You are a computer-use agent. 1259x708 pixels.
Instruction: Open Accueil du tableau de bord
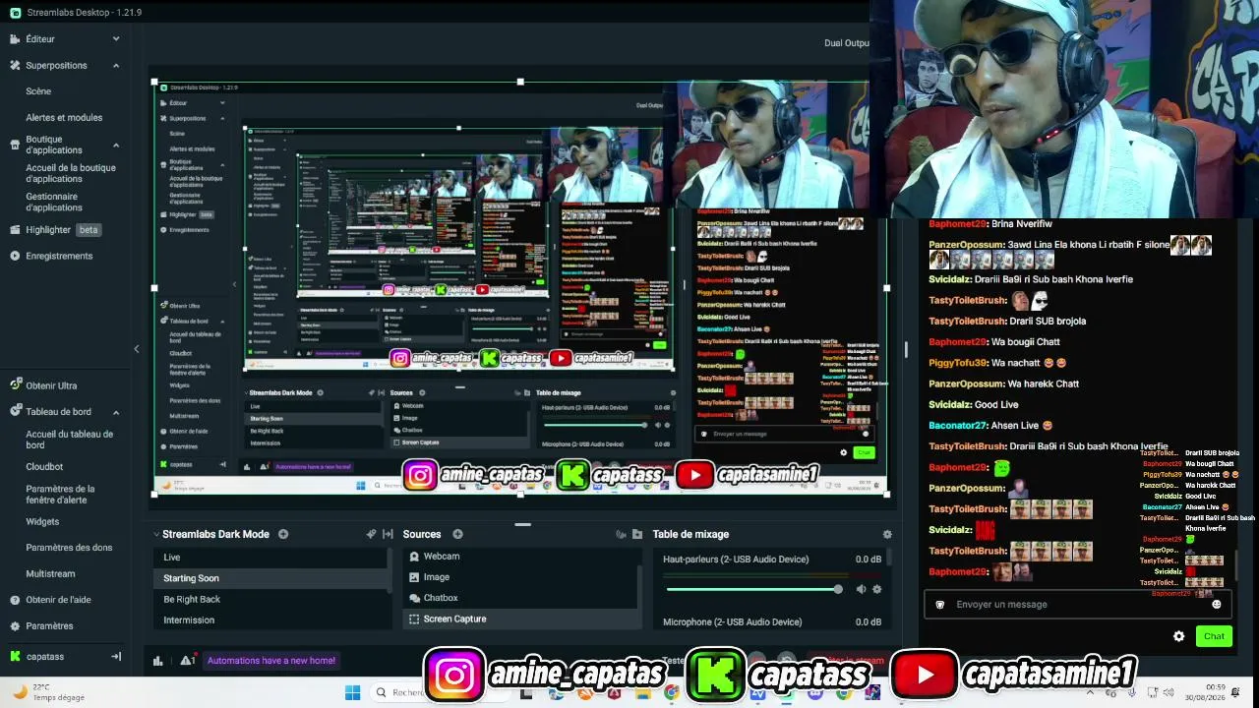pos(70,440)
